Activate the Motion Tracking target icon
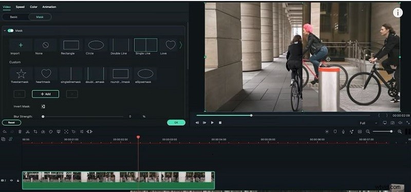 66,132
